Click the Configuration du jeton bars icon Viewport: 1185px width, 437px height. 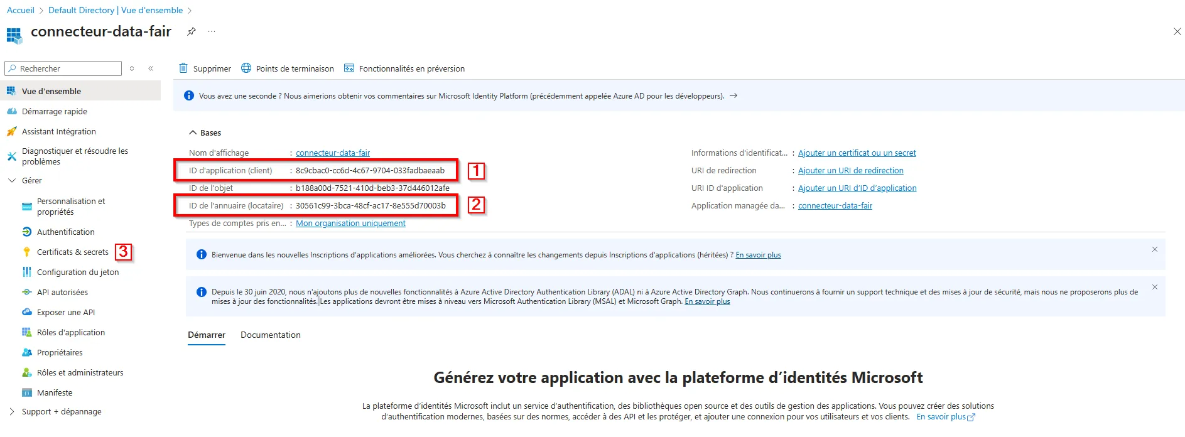[26, 272]
